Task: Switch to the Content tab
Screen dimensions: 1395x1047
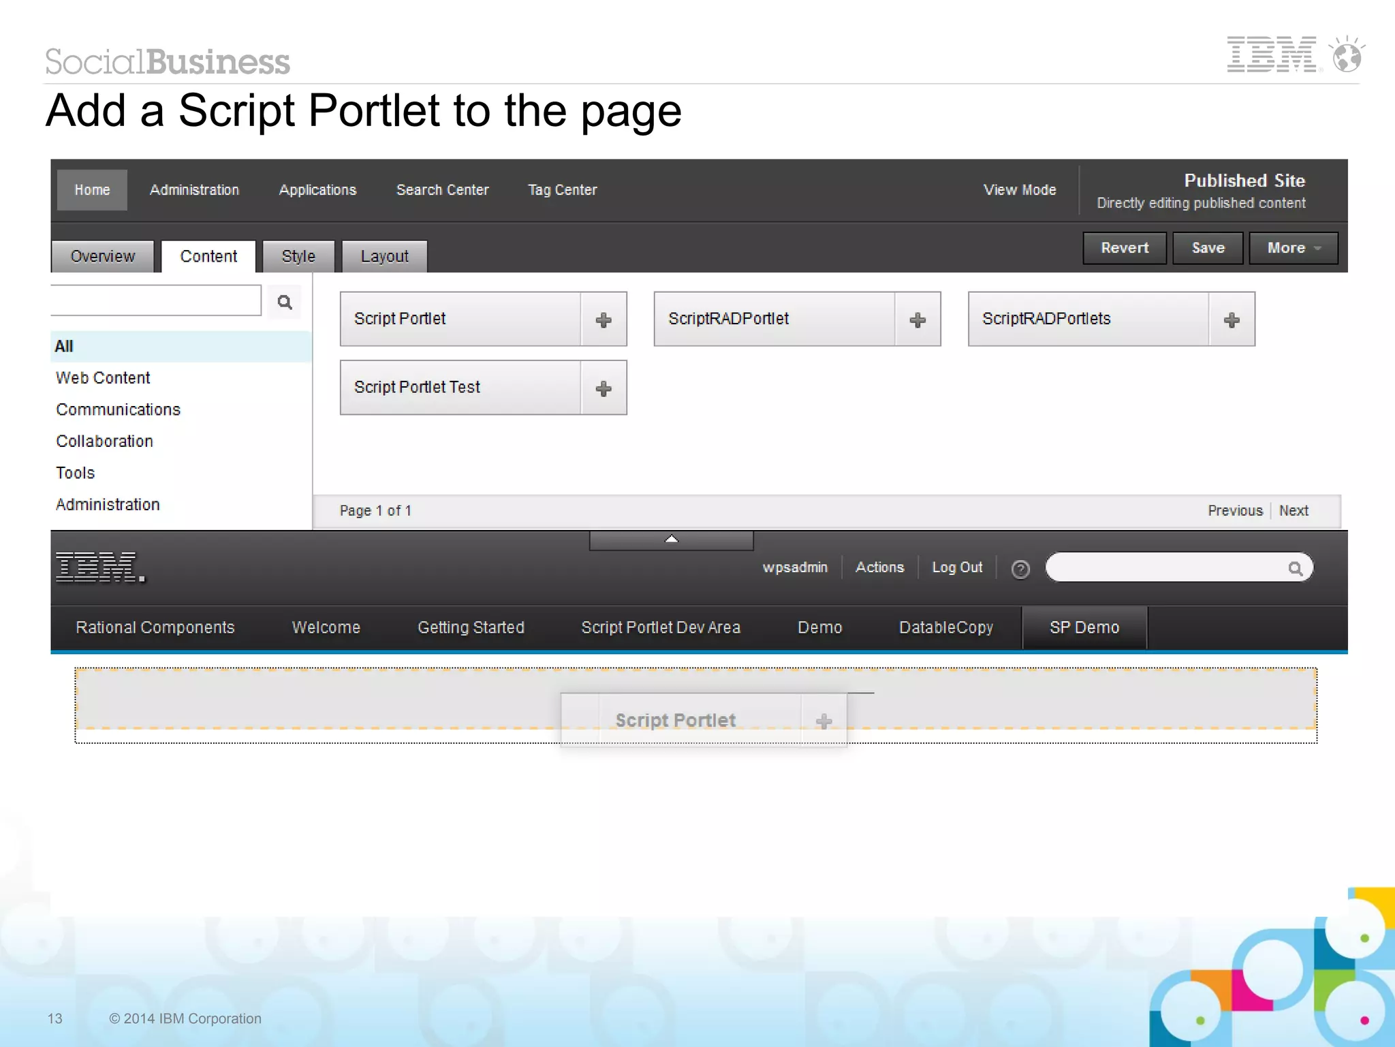Action: click(208, 256)
